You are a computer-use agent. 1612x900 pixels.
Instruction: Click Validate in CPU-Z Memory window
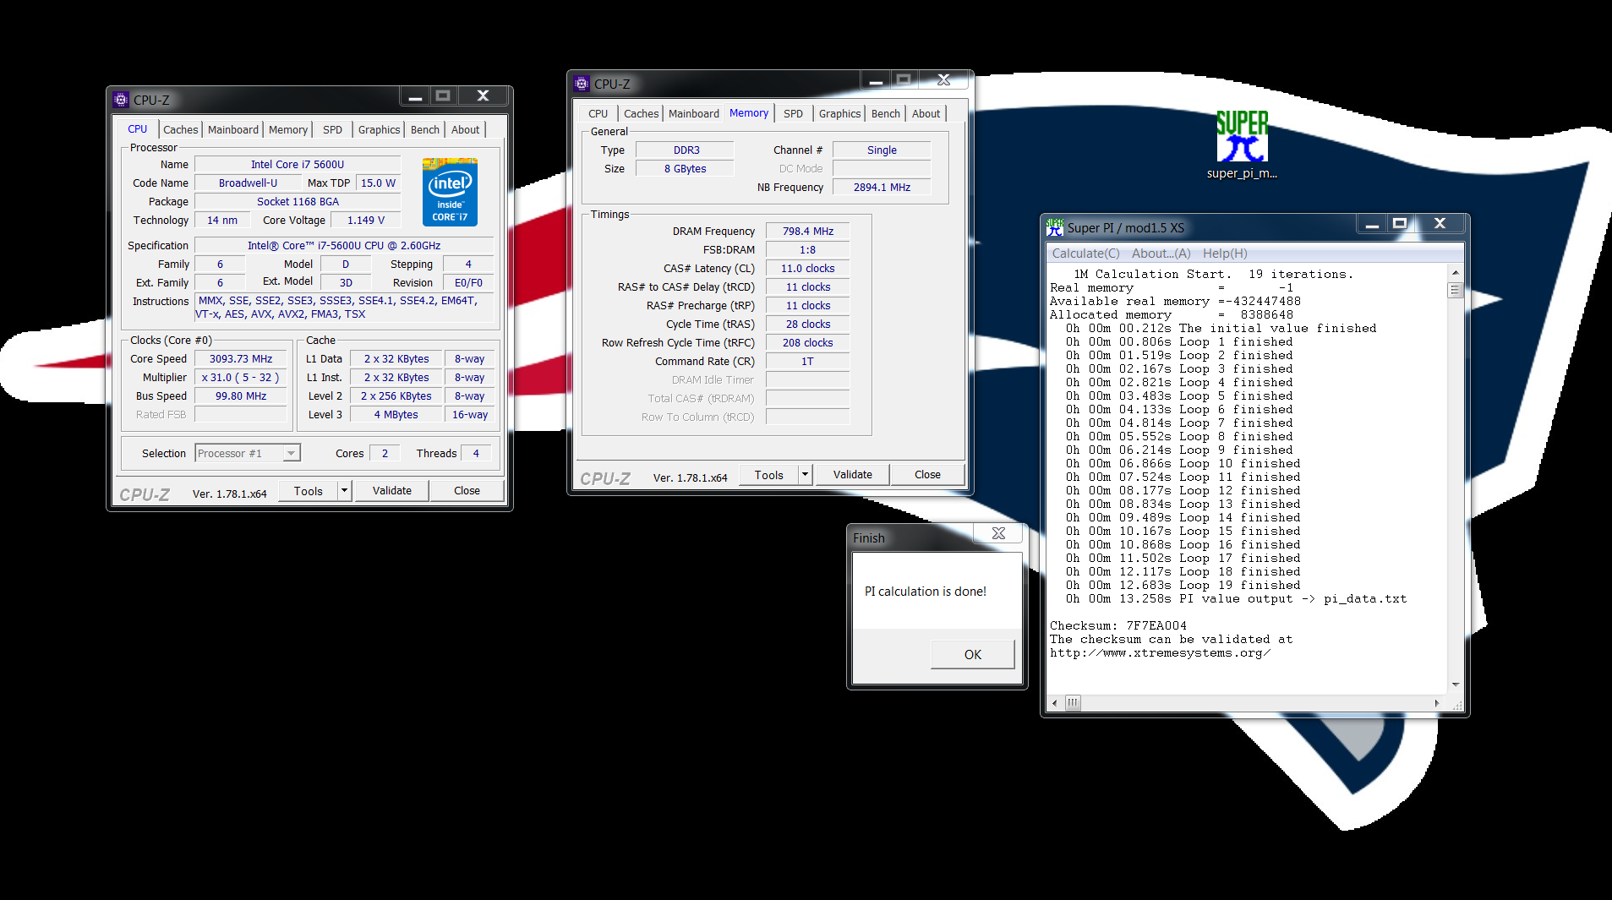[x=853, y=475]
